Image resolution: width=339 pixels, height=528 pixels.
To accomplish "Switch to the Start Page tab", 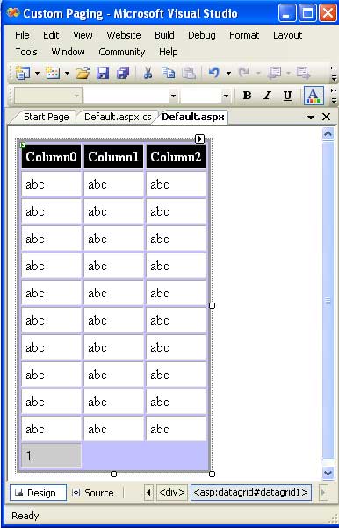I will (47, 117).
